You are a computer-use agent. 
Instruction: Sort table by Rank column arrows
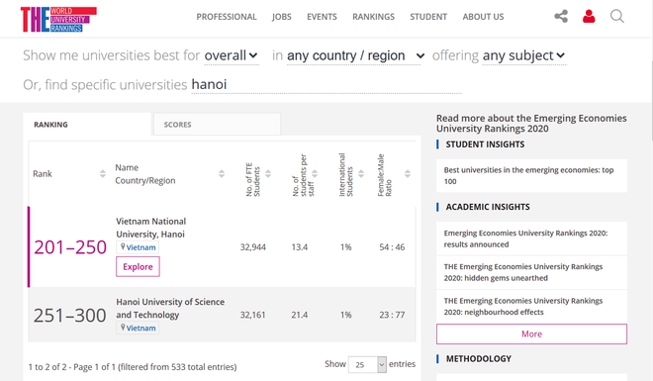(103, 173)
